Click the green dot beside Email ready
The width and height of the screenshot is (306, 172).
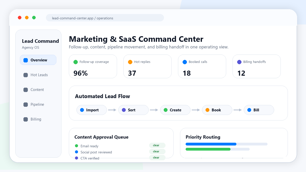coord(76,146)
